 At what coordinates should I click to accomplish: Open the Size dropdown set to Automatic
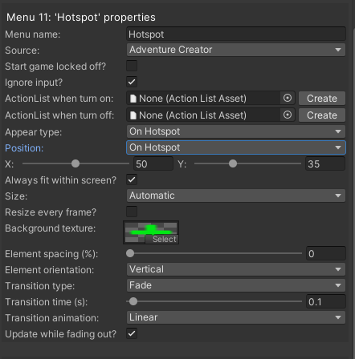point(236,196)
